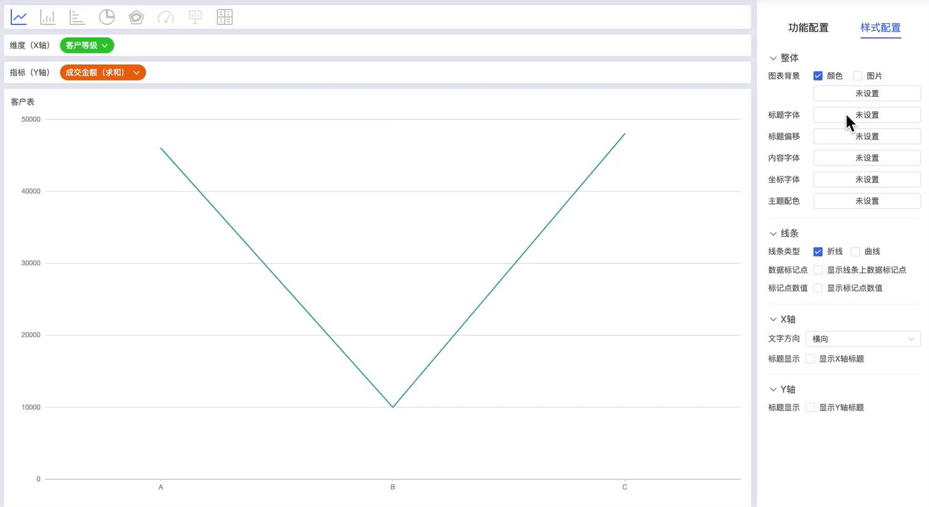
Task: Click the X-axis label C
Action: [624, 487]
